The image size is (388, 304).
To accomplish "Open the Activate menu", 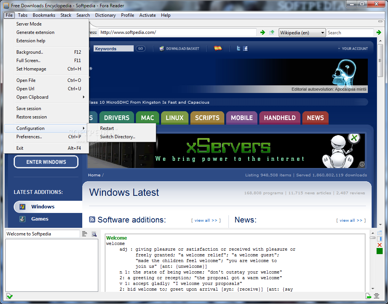I will tap(147, 15).
